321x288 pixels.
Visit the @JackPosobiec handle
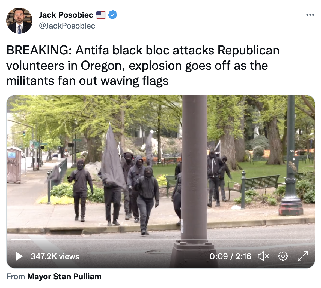[67, 26]
